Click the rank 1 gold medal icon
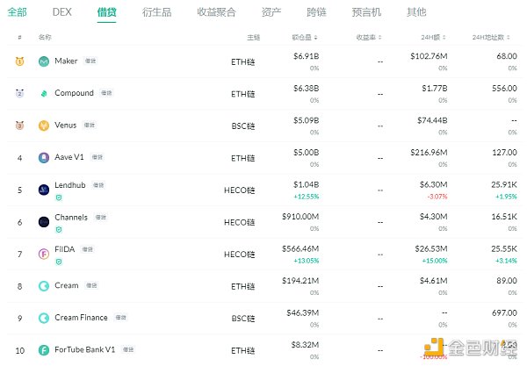This screenshot has width=527, height=366. click(20, 61)
